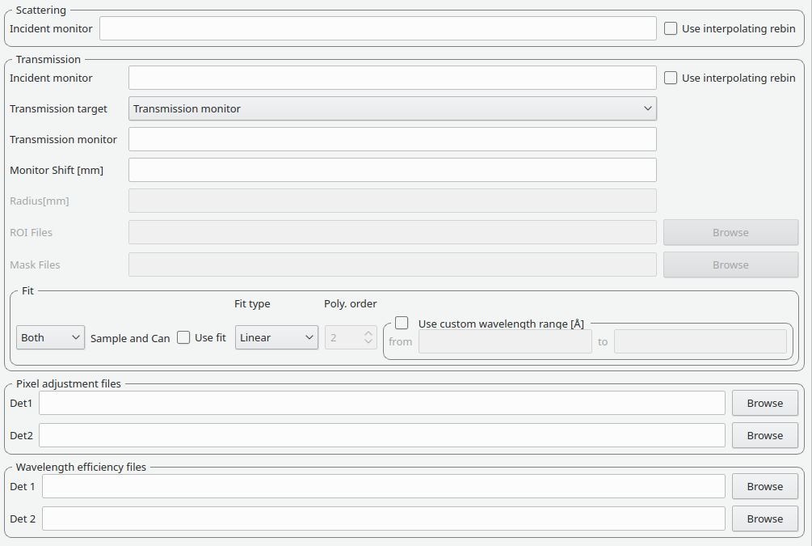The image size is (812, 546).
Task: Click Browse for Pixel adjustment Det2
Action: (764, 435)
